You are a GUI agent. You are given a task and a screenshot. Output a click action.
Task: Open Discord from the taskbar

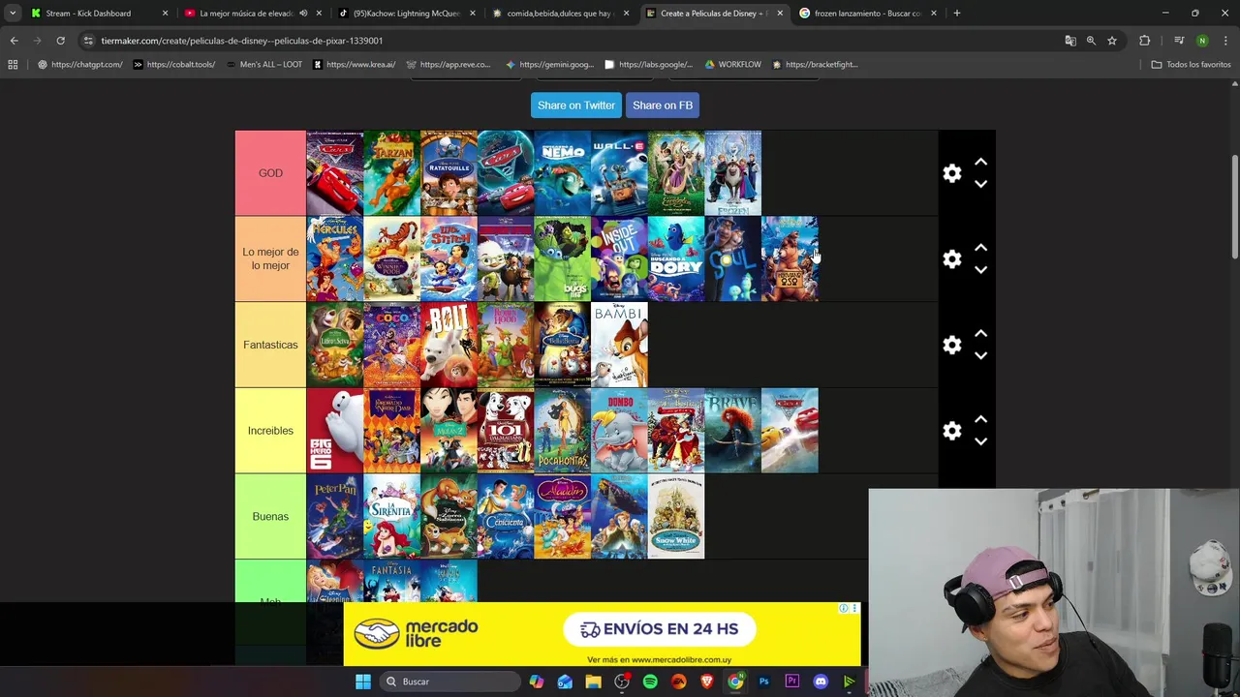821,682
